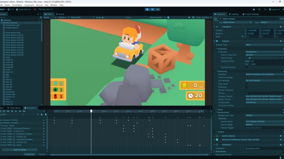Collapse the Transform component
The width and height of the screenshot is (284, 159).
tap(215, 27)
